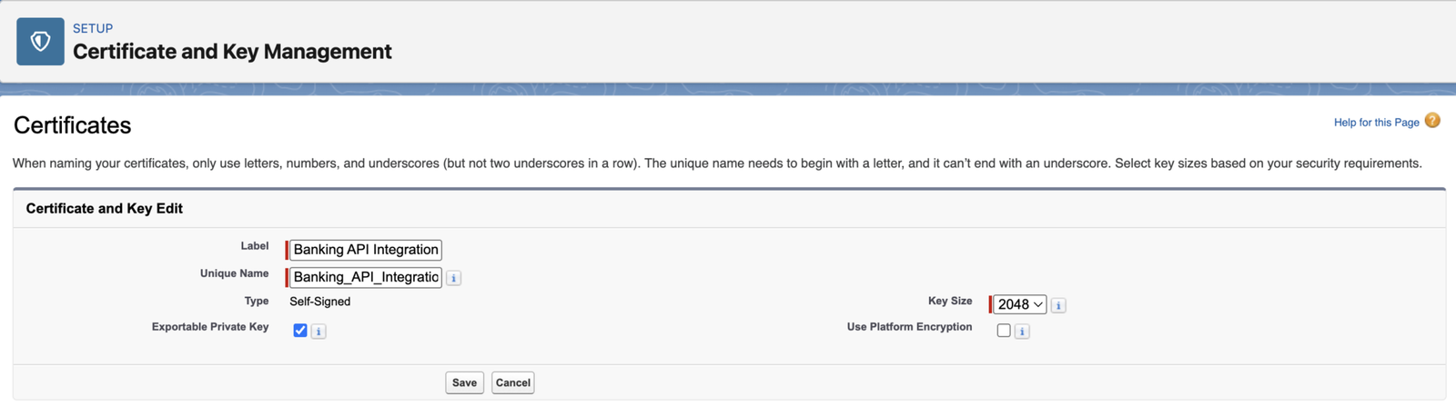Click the Use Platform Encryption field label
Screen dimensions: 1456x416
coord(909,327)
